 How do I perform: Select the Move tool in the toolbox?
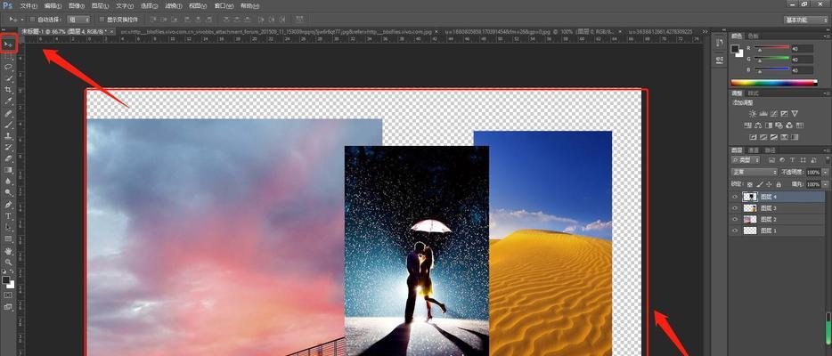coord(8,44)
